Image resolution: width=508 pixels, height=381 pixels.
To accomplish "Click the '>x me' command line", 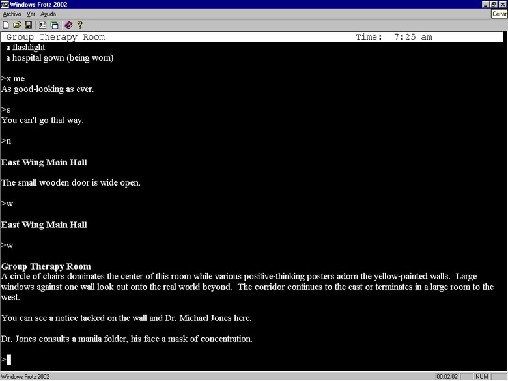I will 12,79.
